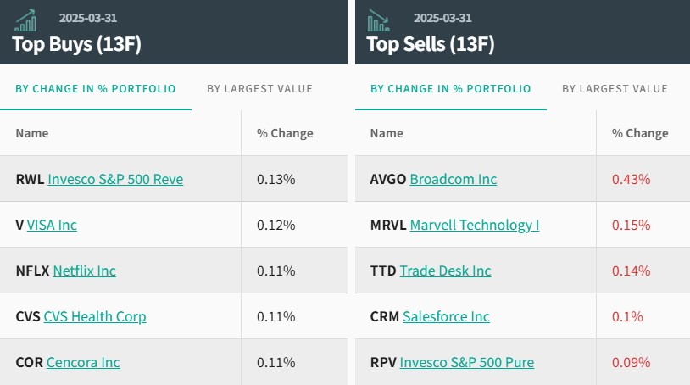
Task: Open the Broadcom Inc link
Action: pos(454,179)
